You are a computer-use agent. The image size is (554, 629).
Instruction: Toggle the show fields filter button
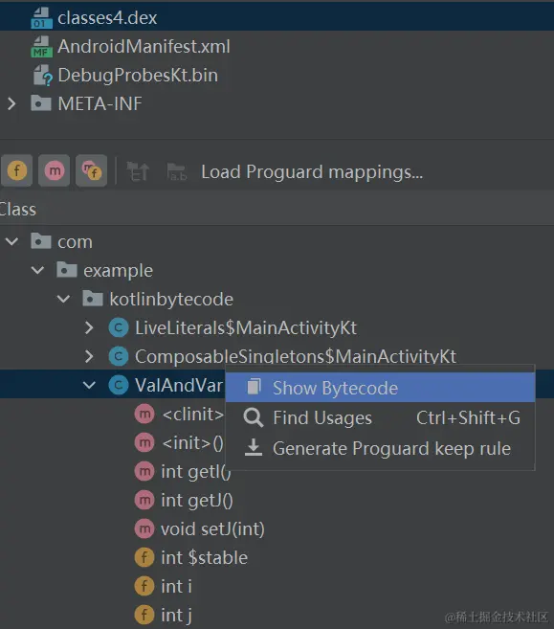17,170
